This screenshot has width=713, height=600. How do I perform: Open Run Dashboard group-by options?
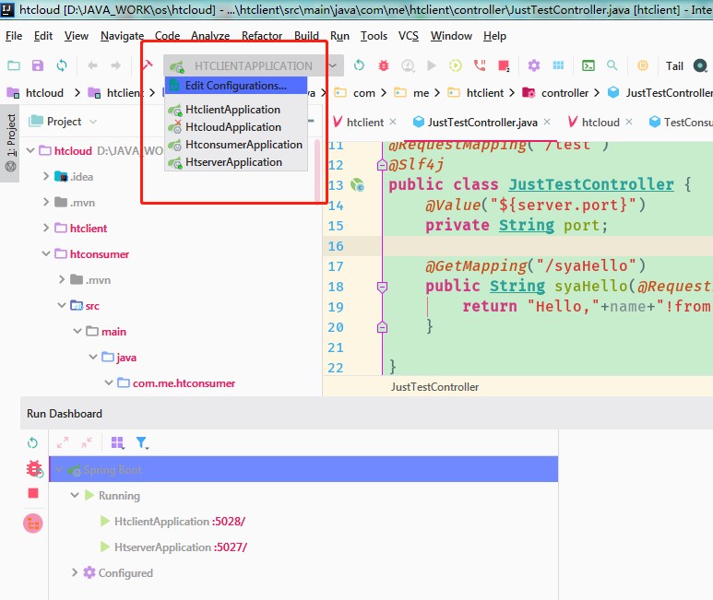coord(117,443)
